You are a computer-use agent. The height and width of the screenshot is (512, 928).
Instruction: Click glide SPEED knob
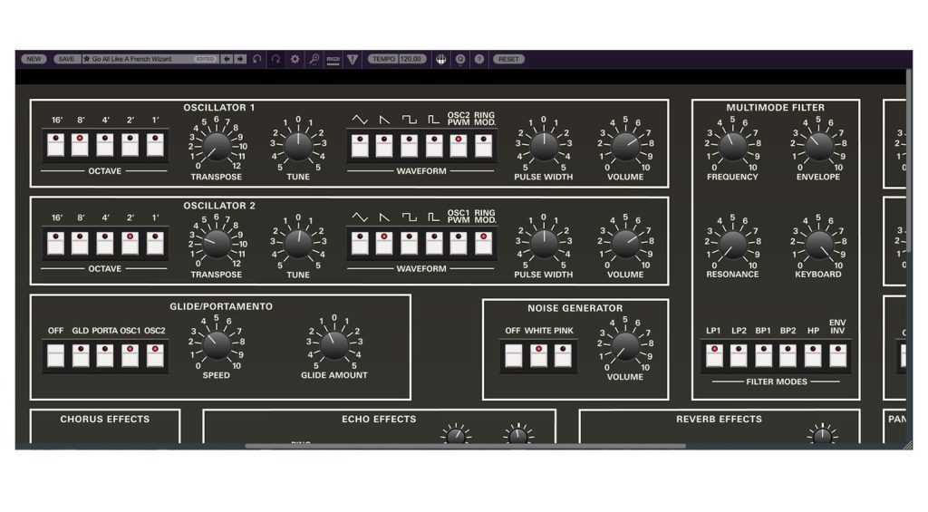tap(217, 345)
